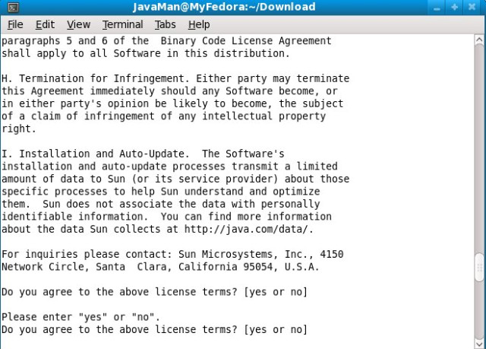486x349 pixels.
Task: Click the vertical scrollbar thumb
Action: coord(479,267)
